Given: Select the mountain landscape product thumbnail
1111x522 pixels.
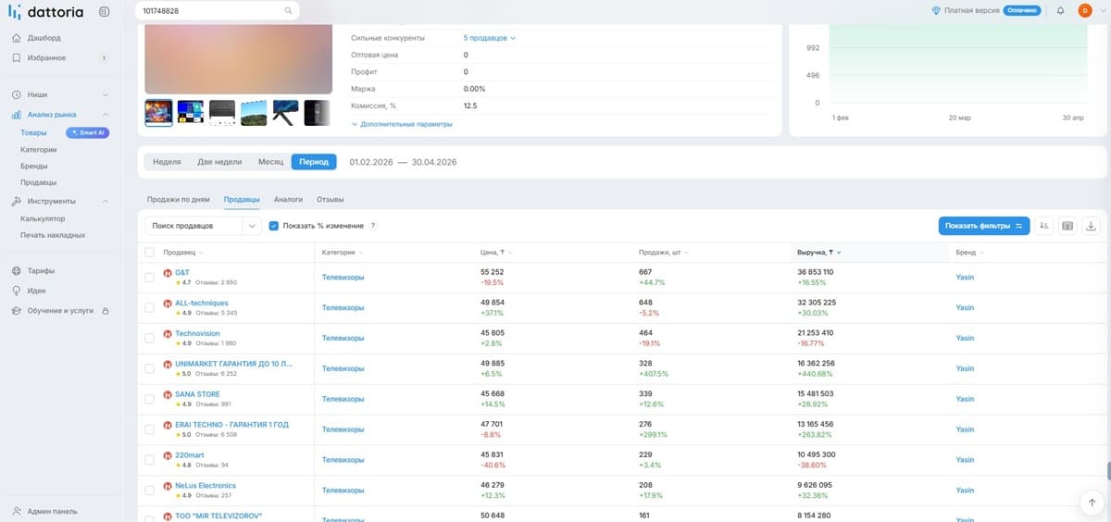Looking at the screenshot, I should (254, 113).
